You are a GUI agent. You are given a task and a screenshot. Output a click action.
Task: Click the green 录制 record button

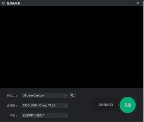point(128,105)
